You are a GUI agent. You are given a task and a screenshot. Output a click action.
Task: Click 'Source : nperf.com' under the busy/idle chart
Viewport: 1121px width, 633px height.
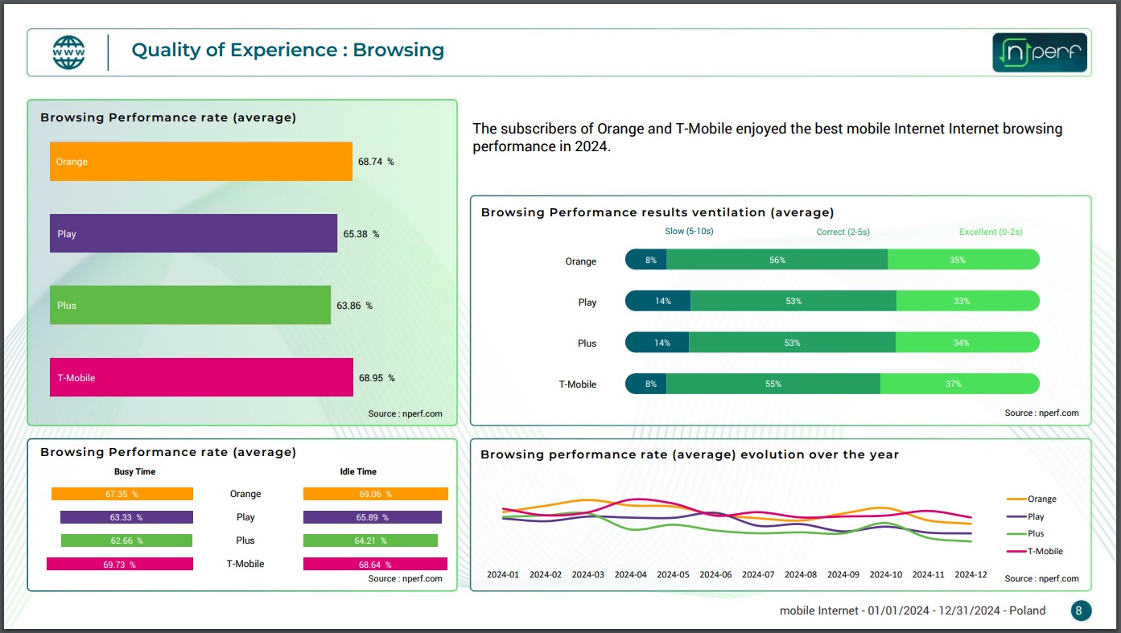pyautogui.click(x=406, y=578)
